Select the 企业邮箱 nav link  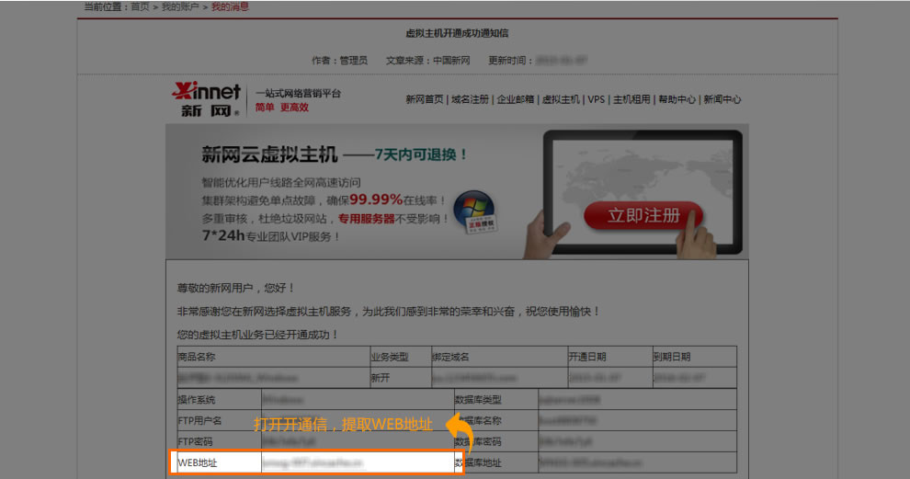click(x=516, y=99)
